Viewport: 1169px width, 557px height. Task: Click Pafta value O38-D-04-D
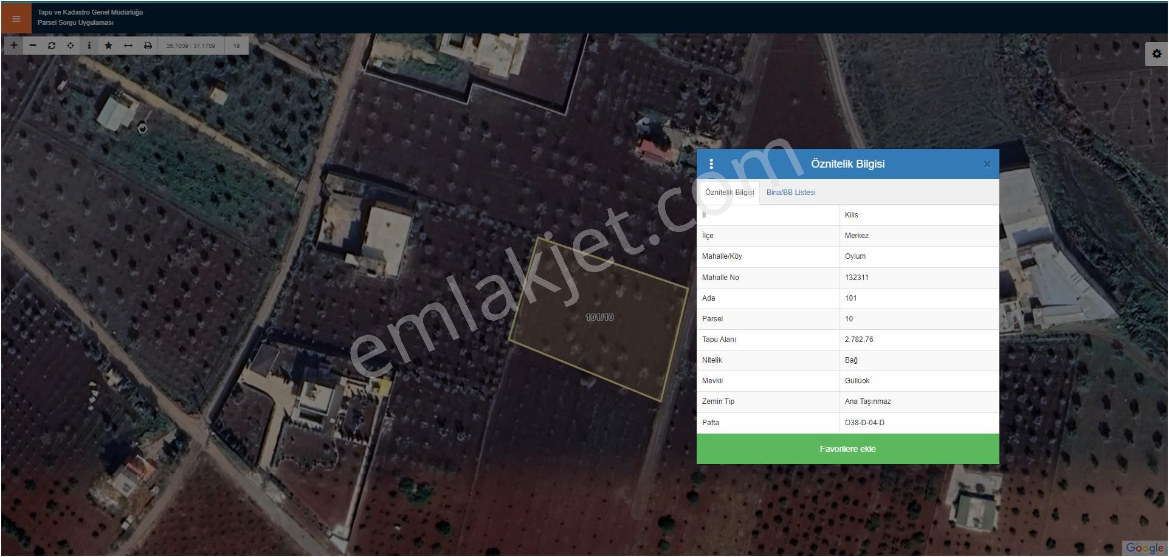(919, 423)
